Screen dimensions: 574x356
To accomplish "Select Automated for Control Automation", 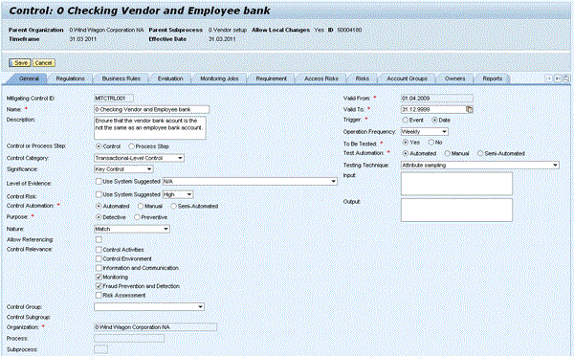I will tap(99, 206).
